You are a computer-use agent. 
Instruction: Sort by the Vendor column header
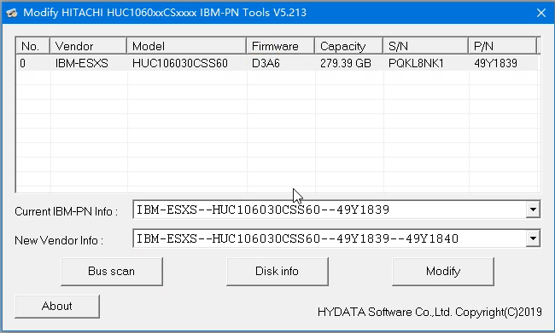point(89,46)
